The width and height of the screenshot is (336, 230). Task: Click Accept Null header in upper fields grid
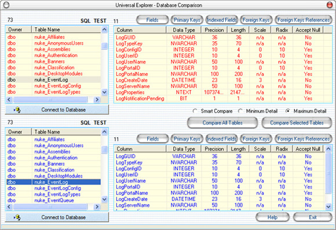coord(308,30)
